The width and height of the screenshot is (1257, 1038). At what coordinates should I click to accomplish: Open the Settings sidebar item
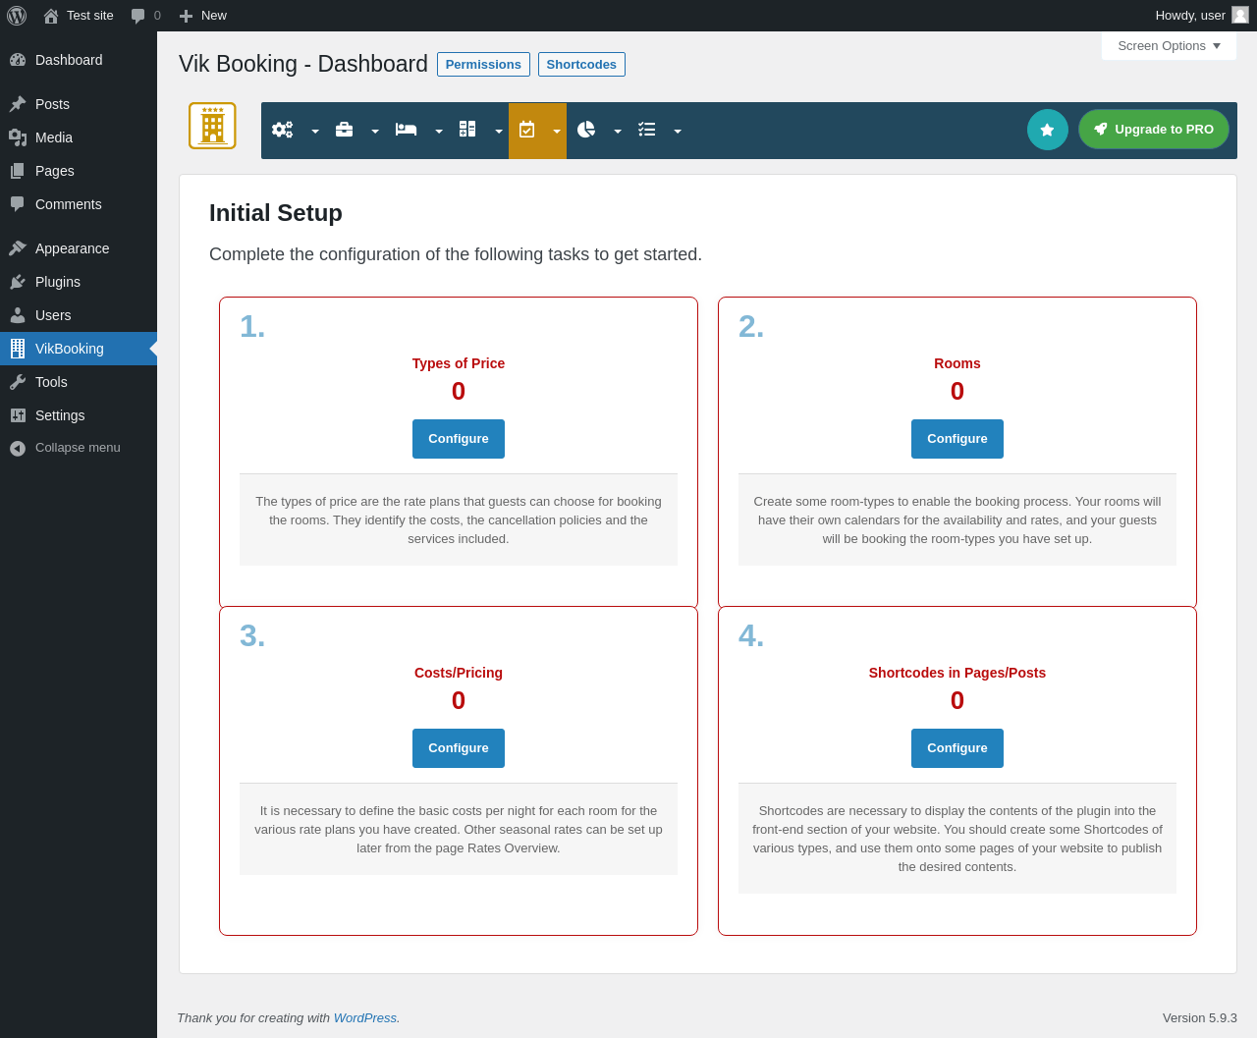point(79,415)
